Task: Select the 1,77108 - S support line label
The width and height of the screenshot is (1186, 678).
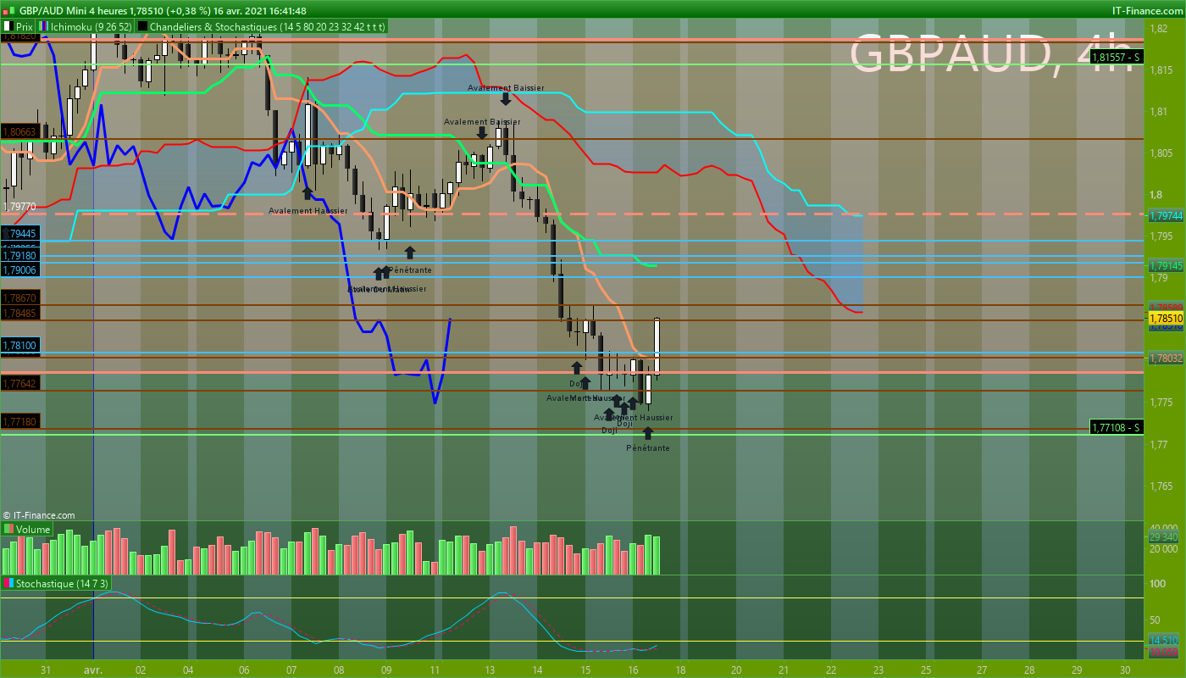Action: [1117, 427]
